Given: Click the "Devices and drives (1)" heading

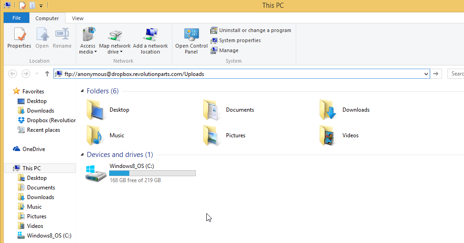Looking at the screenshot, I should [120, 155].
